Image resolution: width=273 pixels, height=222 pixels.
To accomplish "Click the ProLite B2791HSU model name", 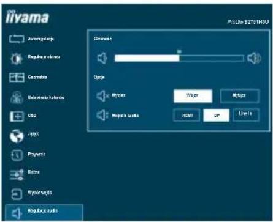I will click(248, 22).
